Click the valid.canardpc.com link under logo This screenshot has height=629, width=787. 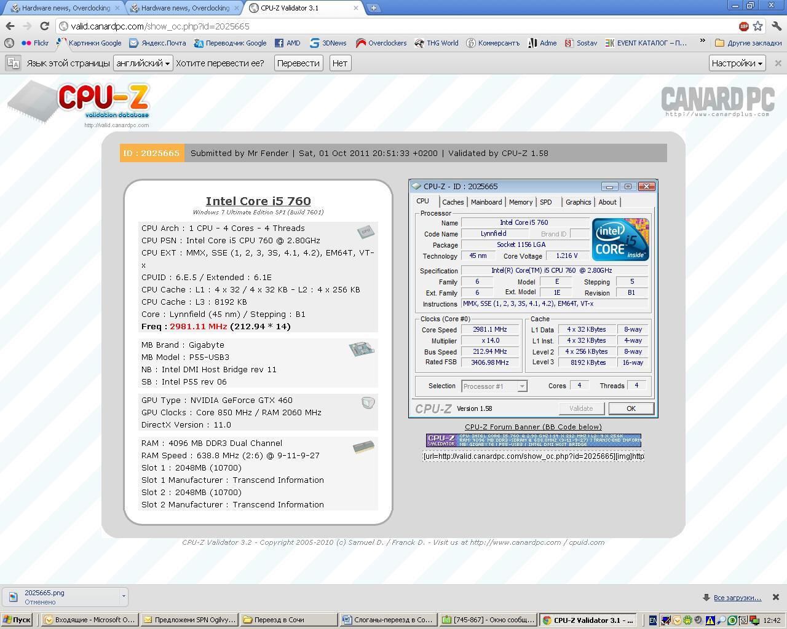pos(116,125)
